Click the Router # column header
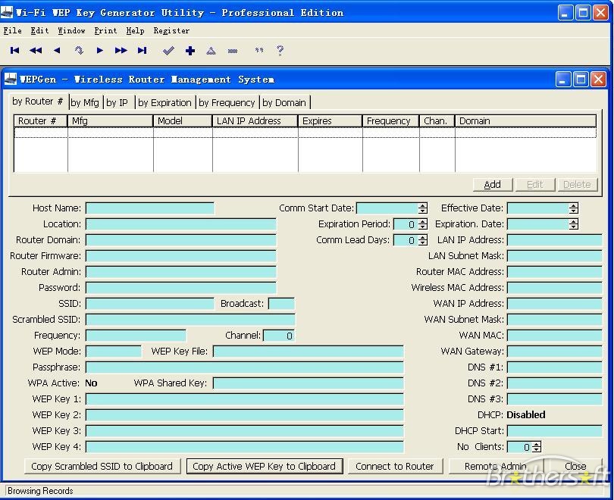Screen dimensions: 614x500 (x=41, y=121)
